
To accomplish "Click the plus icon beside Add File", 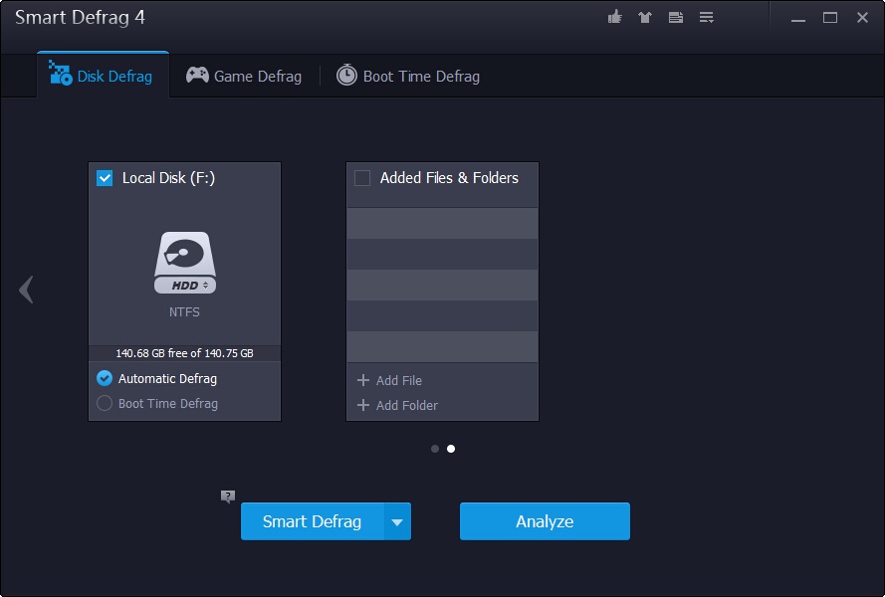I will click(363, 380).
